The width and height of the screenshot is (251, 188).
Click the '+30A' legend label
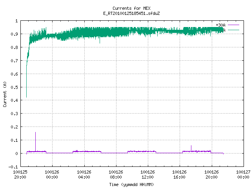pos(220,25)
